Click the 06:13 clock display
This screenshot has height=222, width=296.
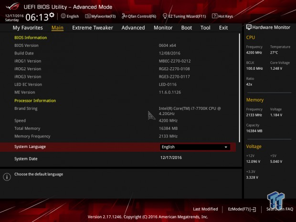[x=37, y=17]
